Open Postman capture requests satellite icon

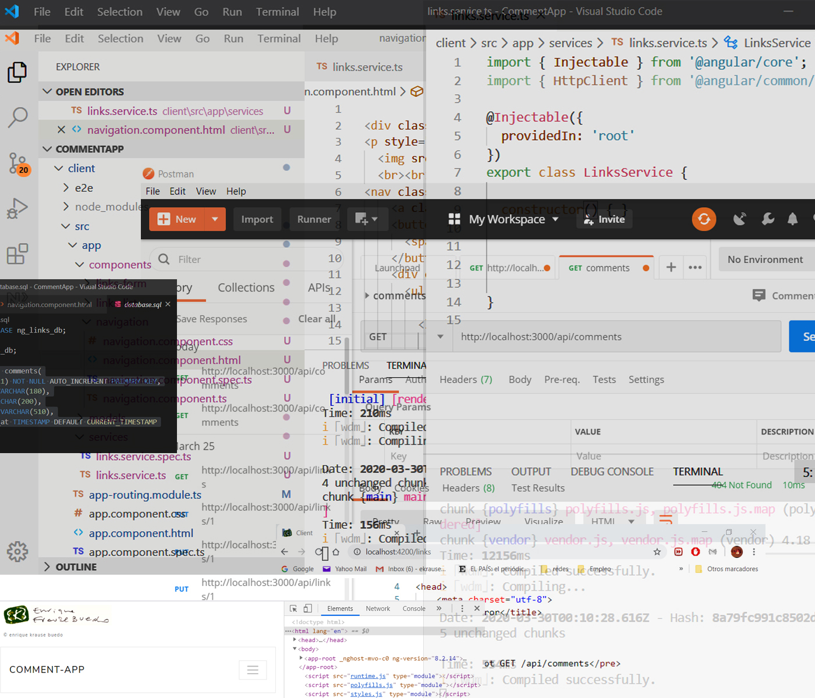[x=740, y=219]
